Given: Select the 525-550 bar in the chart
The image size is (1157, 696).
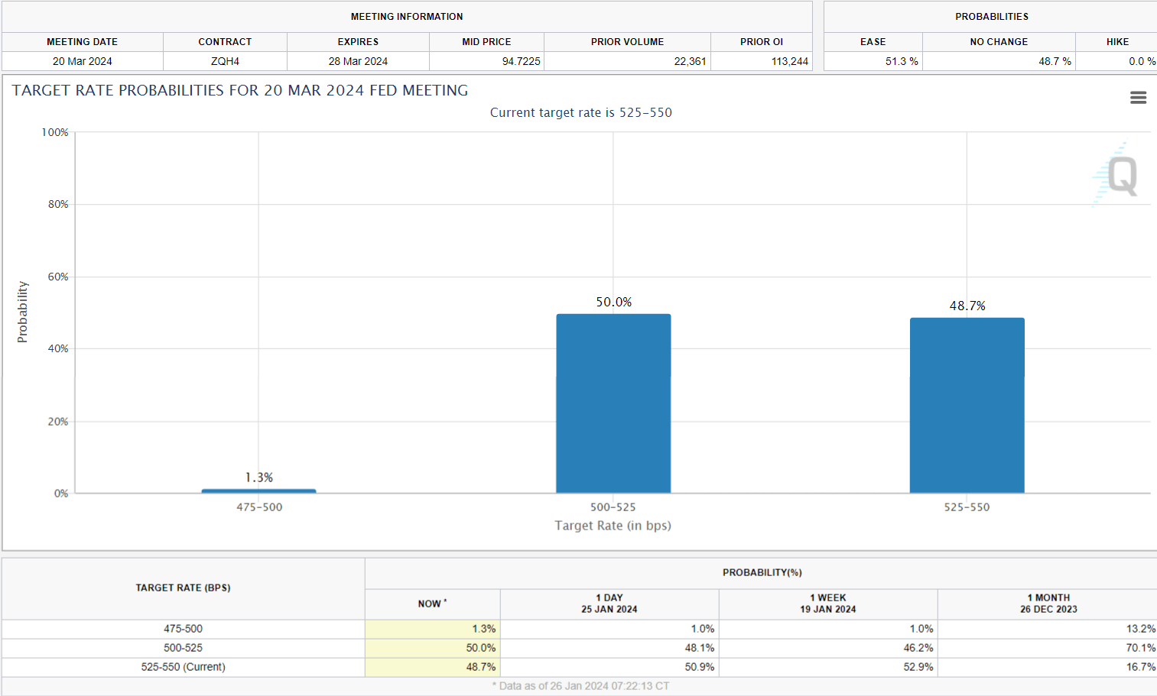Looking at the screenshot, I should (967, 405).
